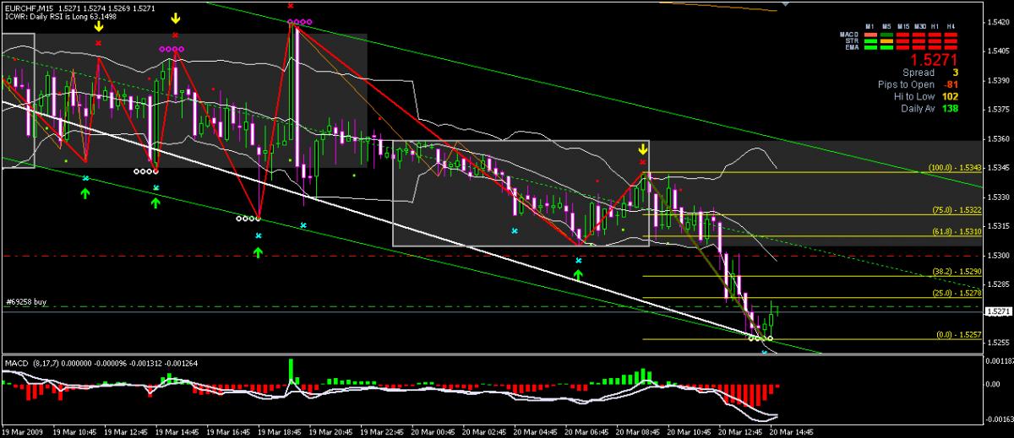The width and height of the screenshot is (1014, 438).
Task: Click the H1 timeframe column header
Action: click(x=935, y=26)
